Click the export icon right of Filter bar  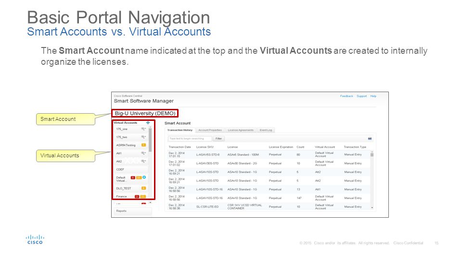370,139
